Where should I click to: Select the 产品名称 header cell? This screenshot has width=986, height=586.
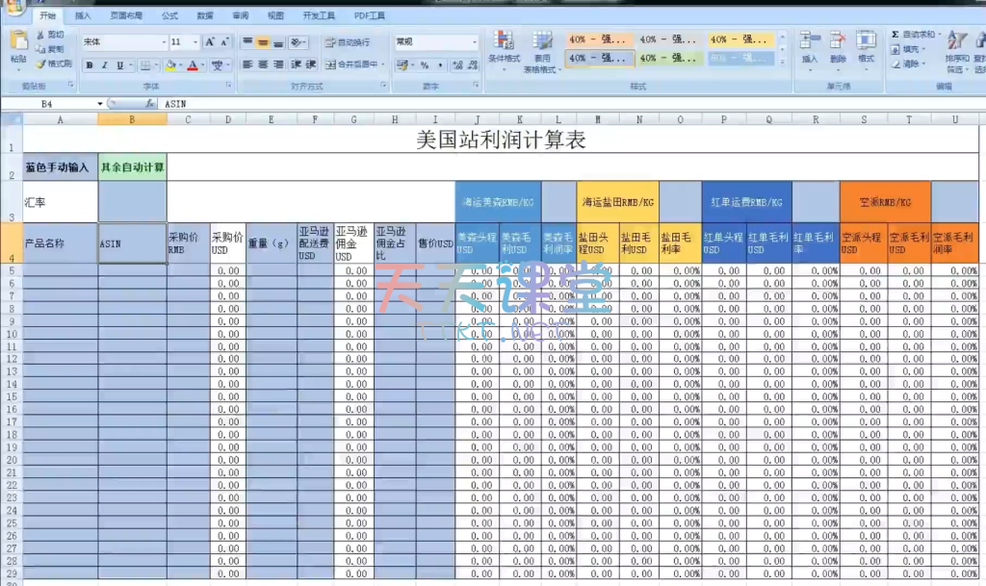coord(60,243)
